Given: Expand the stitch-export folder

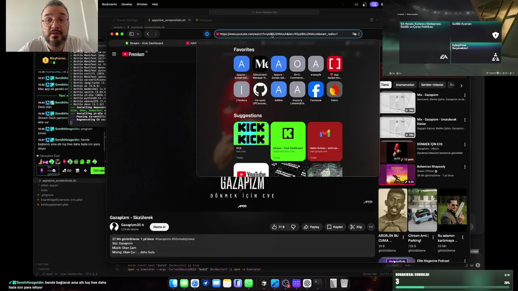Looking at the screenshot, I should coord(49,186).
